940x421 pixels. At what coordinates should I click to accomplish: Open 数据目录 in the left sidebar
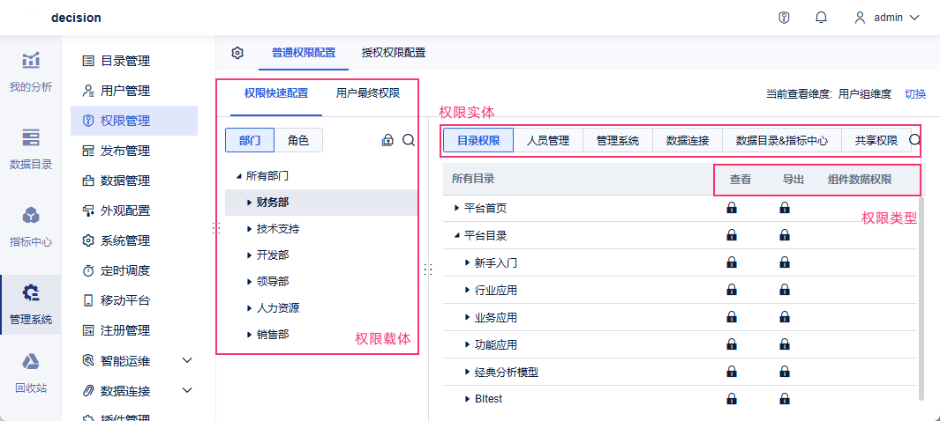point(31,148)
